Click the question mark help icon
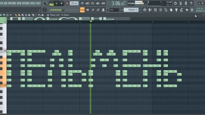Image resolution: width=205 pixels, height=115 pixels. coord(191,3)
